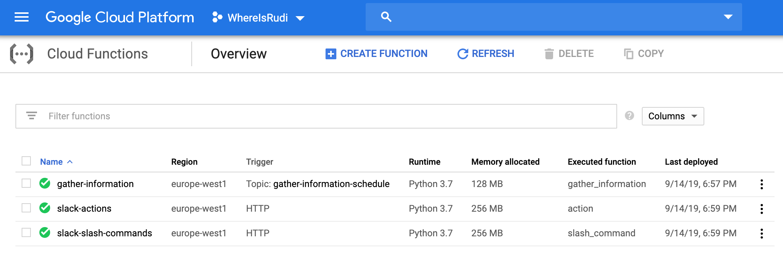783x254 pixels.
Task: Click the filter functions icon
Action: point(32,116)
